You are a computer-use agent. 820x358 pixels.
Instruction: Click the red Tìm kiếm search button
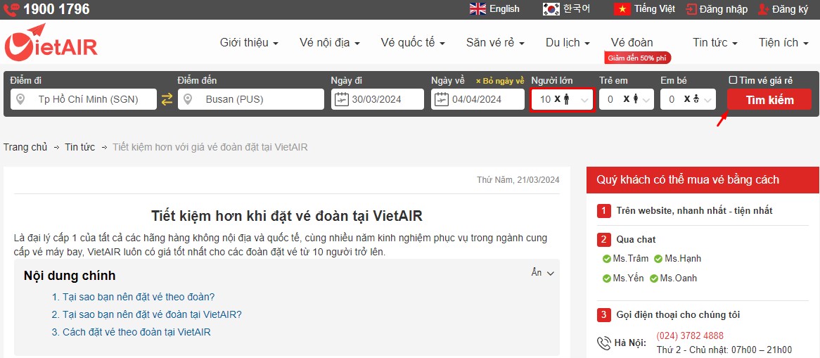point(769,100)
